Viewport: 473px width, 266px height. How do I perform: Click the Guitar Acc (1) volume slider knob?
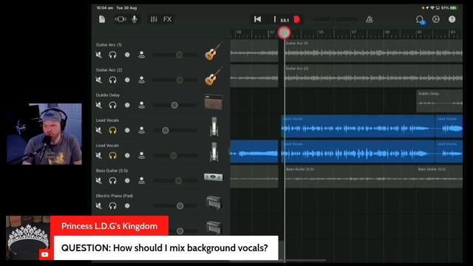[x=179, y=55]
